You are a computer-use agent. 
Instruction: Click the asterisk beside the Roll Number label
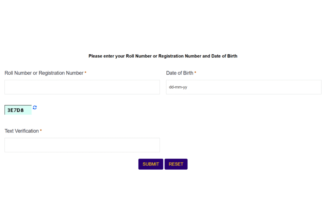(x=86, y=73)
